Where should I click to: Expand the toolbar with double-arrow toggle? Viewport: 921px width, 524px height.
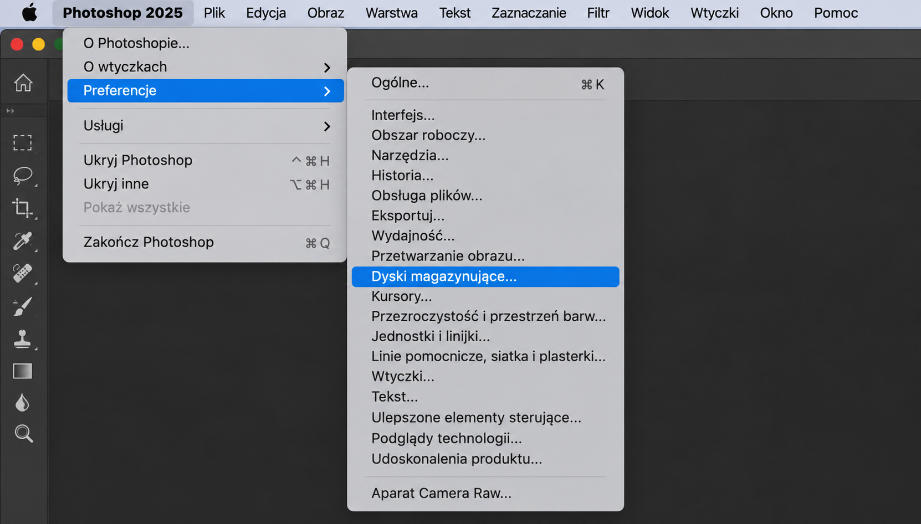(10, 111)
